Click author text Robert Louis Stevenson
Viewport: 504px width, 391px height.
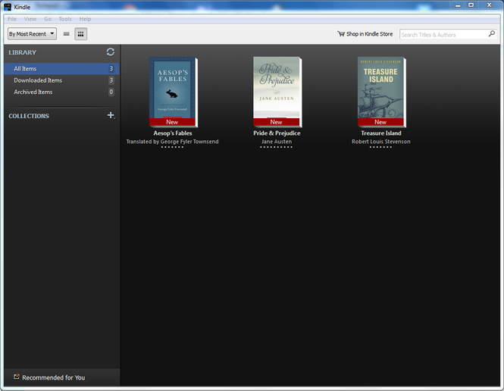click(x=381, y=142)
